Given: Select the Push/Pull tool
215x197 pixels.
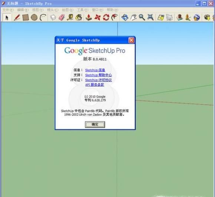Looking at the screenshot, I should [89, 17].
